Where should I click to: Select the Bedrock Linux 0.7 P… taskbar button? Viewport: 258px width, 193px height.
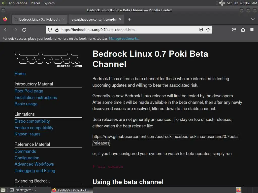click(x=72, y=190)
